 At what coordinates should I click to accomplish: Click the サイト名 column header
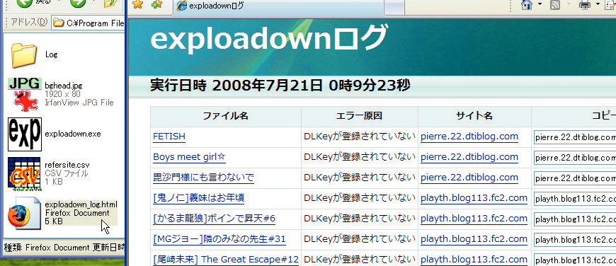474,116
